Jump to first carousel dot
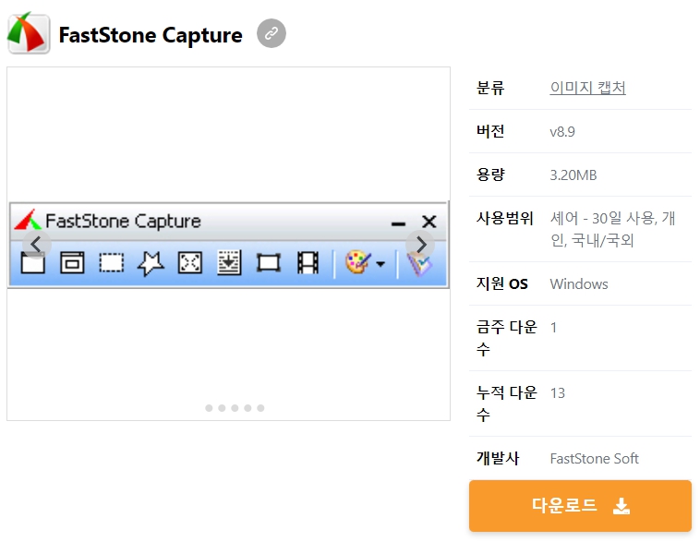The height and width of the screenshot is (542, 700). tap(209, 408)
